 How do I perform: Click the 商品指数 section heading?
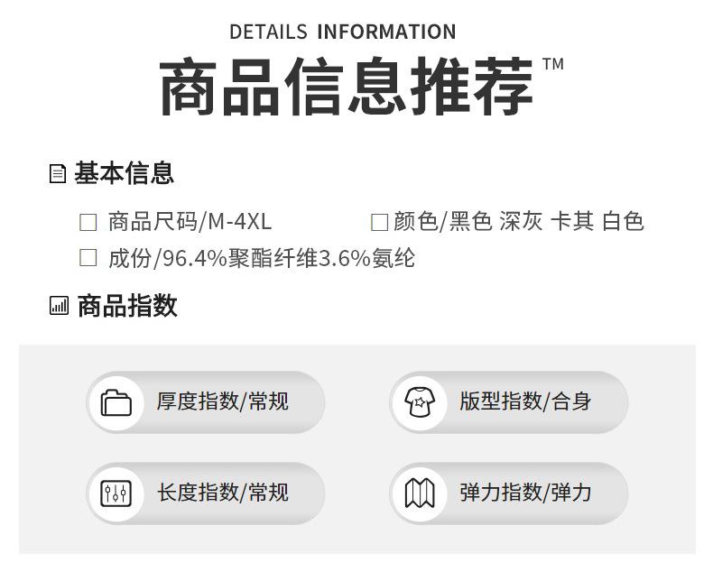127,306
